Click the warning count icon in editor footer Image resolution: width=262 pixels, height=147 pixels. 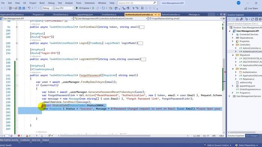[27, 136]
